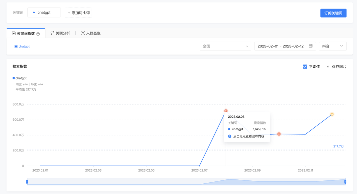Click the left handle of the range slider
The height and width of the screenshot is (194, 357).
[x=27, y=181]
